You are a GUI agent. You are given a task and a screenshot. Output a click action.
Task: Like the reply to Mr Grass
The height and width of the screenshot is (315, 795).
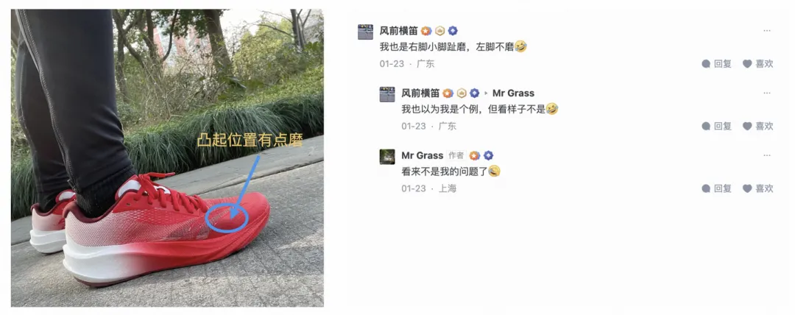tap(758, 126)
